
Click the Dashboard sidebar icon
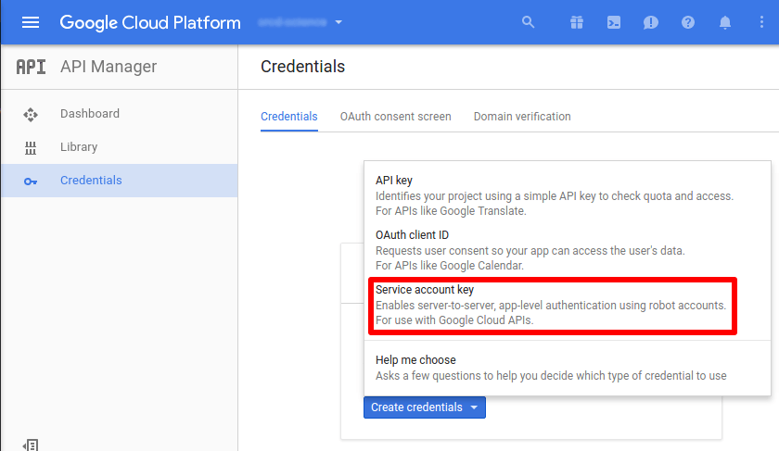pos(31,114)
